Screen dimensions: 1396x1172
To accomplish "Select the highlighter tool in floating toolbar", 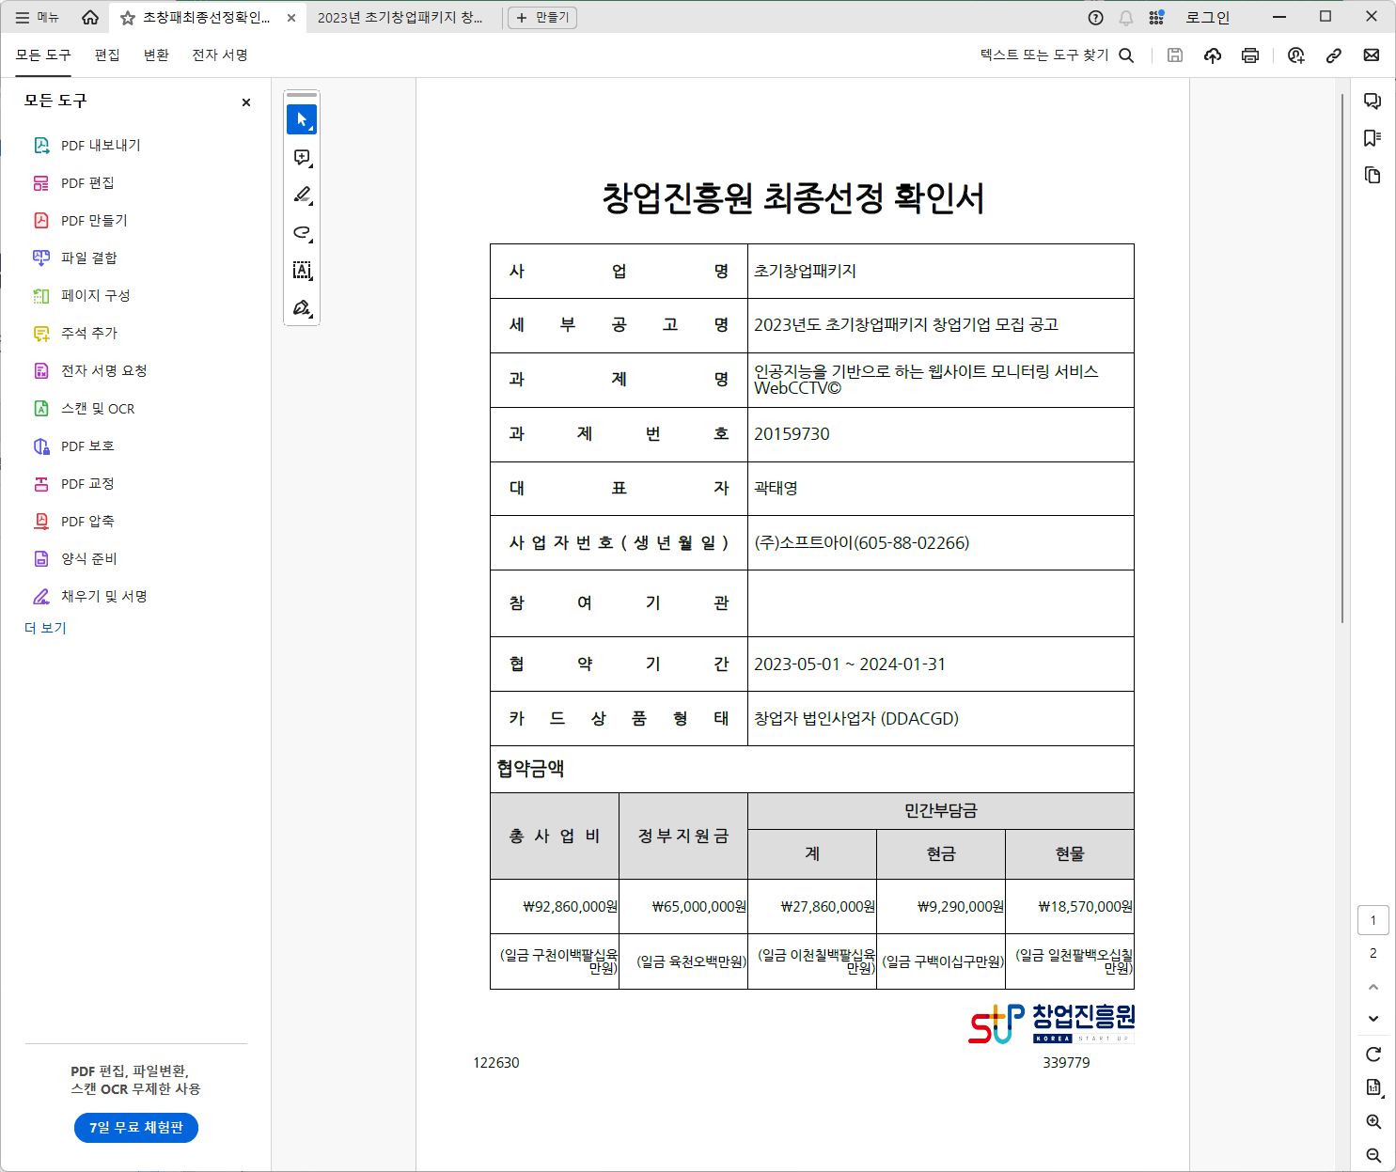I will coord(301,195).
